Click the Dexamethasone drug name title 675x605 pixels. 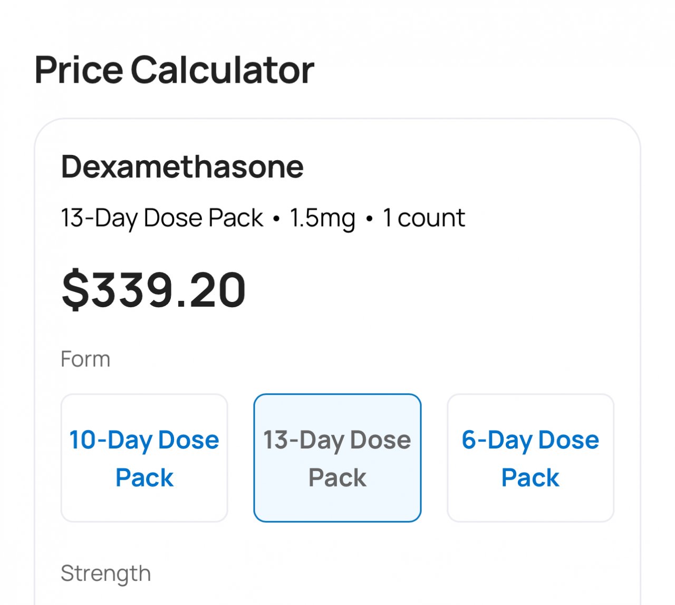pos(182,167)
